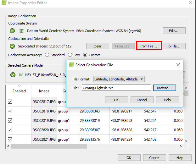Click the Image column header
196x164 pixels.
click(44, 91)
